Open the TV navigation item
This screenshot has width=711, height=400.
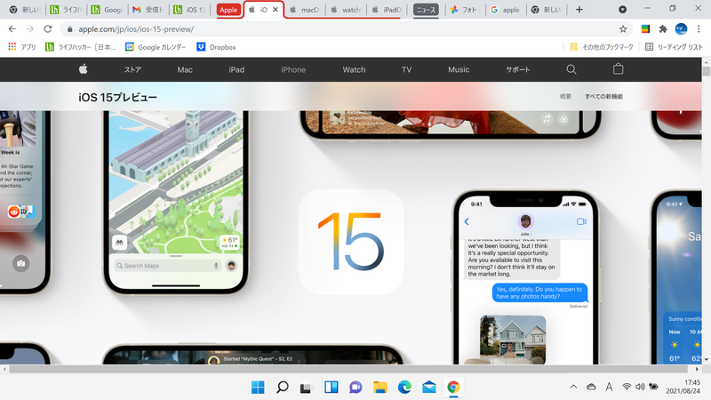406,69
